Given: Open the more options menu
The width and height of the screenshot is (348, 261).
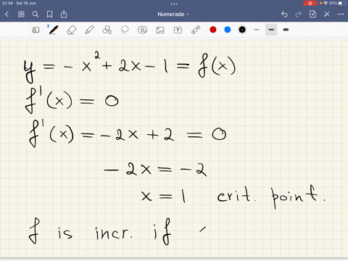Looking at the screenshot, I should click(341, 14).
